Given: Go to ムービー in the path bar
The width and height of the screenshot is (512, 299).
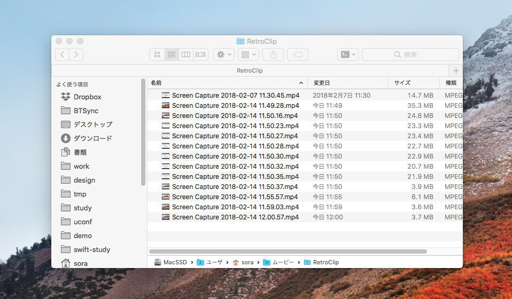Looking at the screenshot, I should (282, 262).
